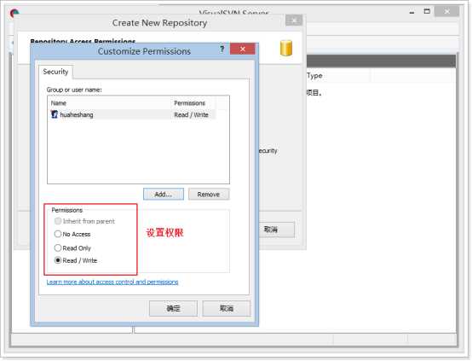This screenshot has height=361, width=472.
Task: Maximize the VisualSVN Server window
Action: pos(427,11)
